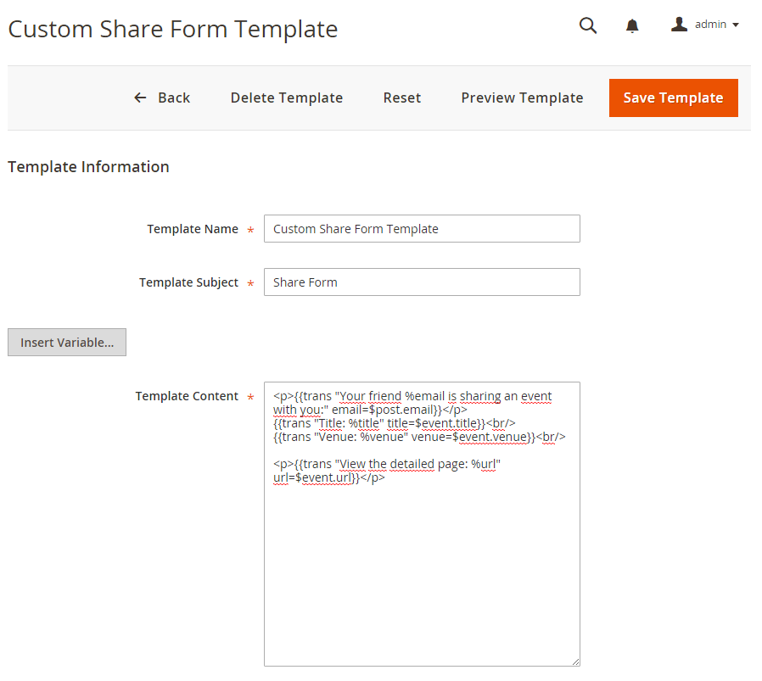Click the Template Information section heading
Viewport: 762px width, 681px height.
point(88,167)
